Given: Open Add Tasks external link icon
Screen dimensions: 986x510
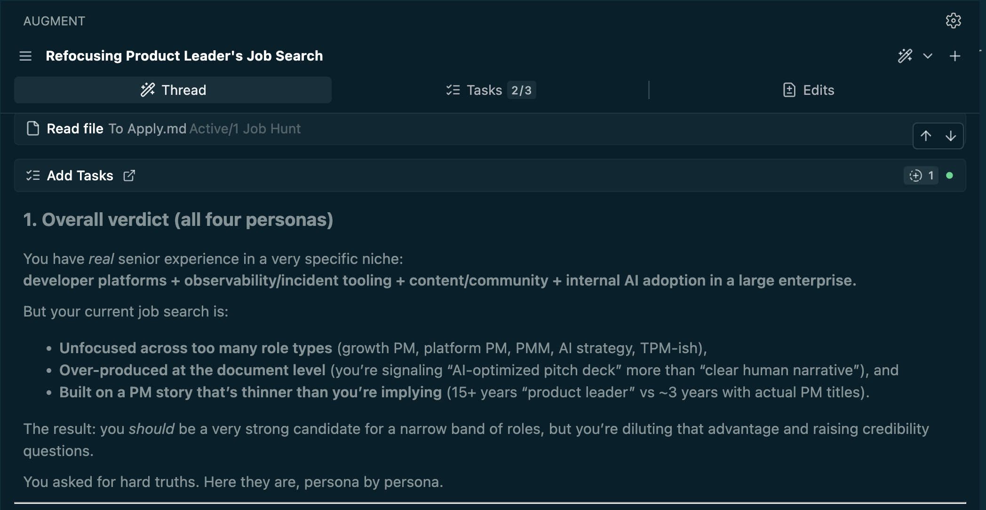Looking at the screenshot, I should [x=129, y=176].
